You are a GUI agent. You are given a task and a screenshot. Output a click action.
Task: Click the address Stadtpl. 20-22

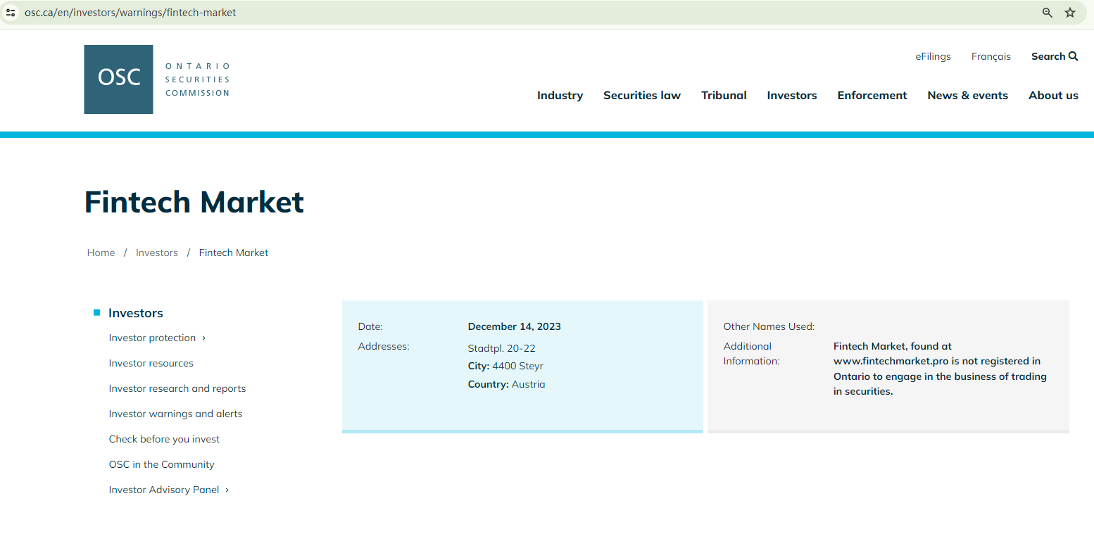tap(502, 348)
